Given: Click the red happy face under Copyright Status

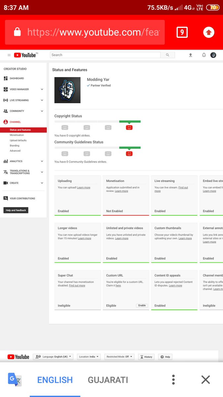Looking at the screenshot, I should tap(129, 127).
